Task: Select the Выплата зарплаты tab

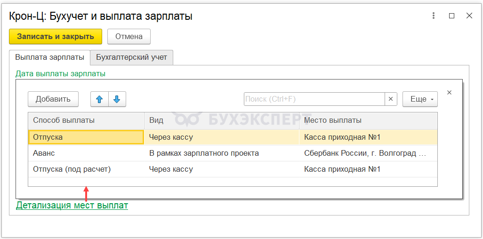Action: pyautogui.click(x=49, y=57)
